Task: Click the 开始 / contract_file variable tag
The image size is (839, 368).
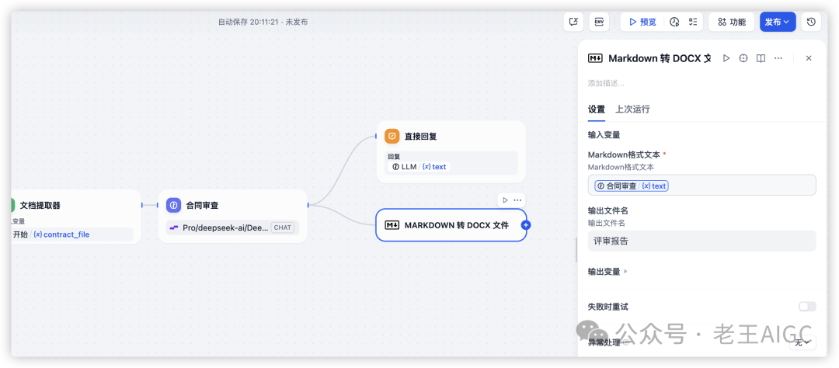Action: click(50, 234)
